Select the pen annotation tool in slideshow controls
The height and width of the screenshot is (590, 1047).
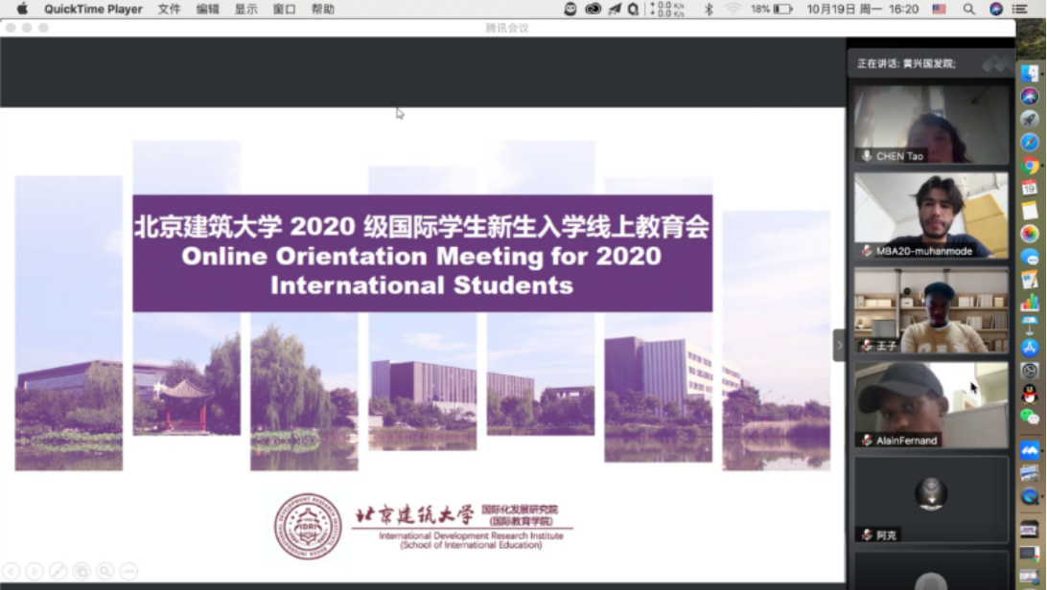(x=58, y=572)
